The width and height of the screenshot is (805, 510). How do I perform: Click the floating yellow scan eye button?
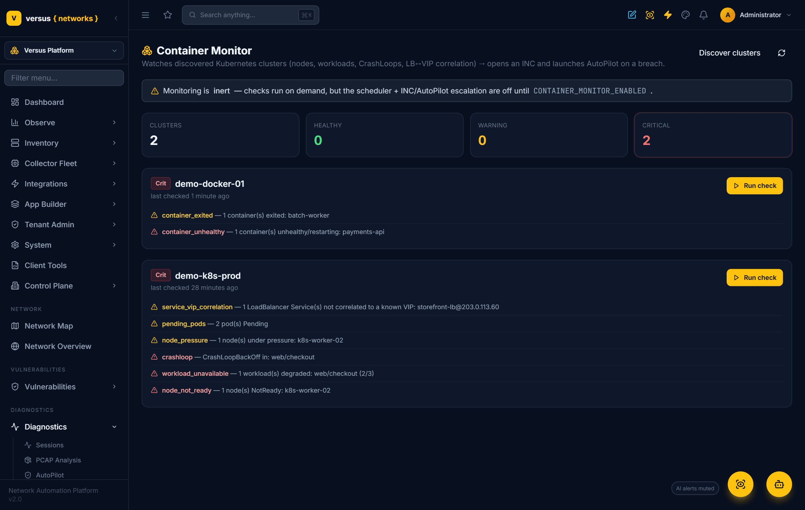click(740, 484)
